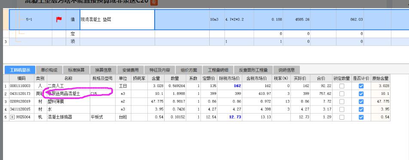The image size is (409, 160).
Task: Open the 特征及内容 tab
Action: [160, 70]
